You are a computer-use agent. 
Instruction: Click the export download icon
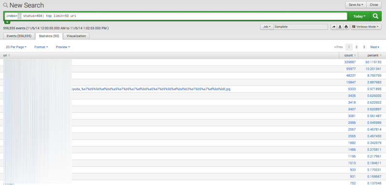click(340, 27)
